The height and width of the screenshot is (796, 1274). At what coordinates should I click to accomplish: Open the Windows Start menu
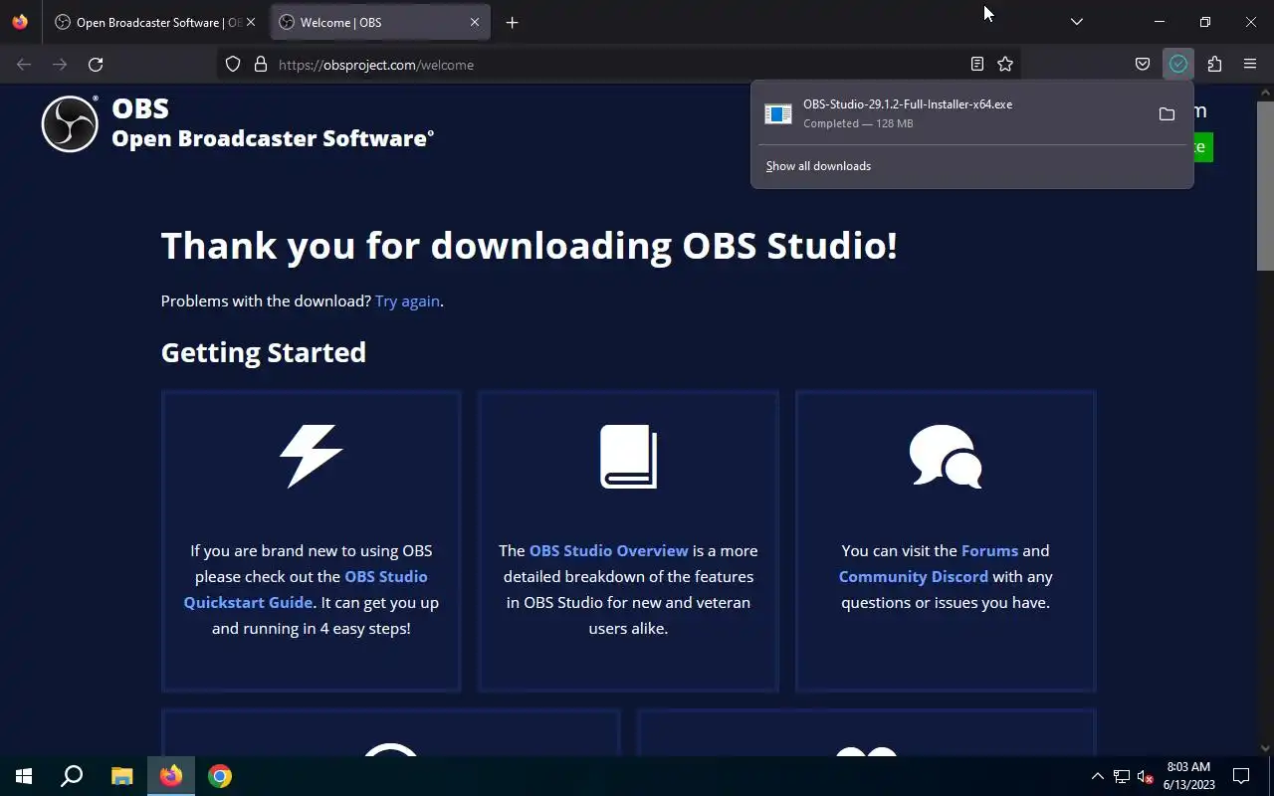pos(24,776)
